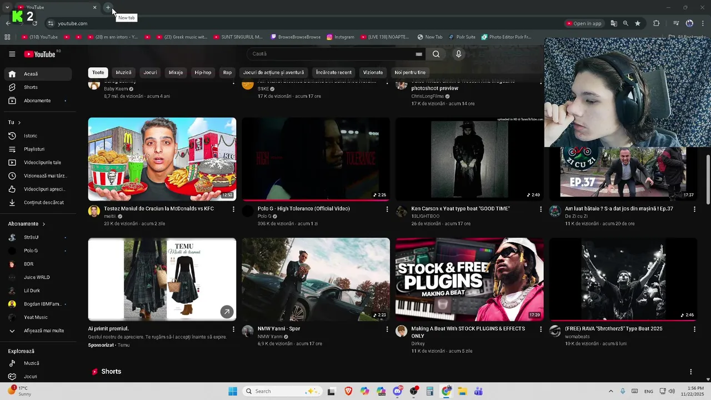Open Jocuri under Explorează
The height and width of the screenshot is (400, 711).
(x=39, y=377)
